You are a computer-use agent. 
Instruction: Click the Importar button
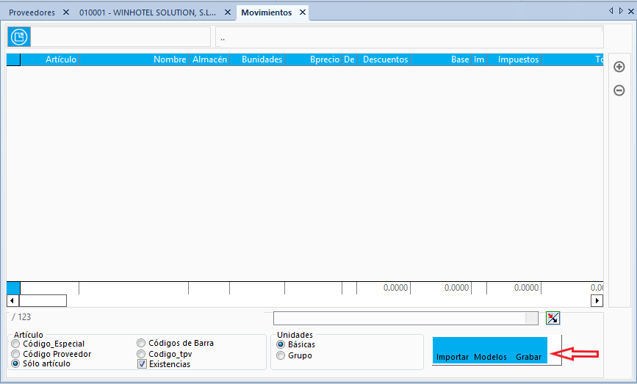[452, 357]
